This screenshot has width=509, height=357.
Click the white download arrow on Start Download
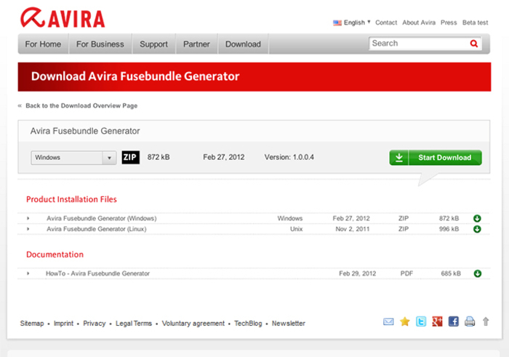399,157
